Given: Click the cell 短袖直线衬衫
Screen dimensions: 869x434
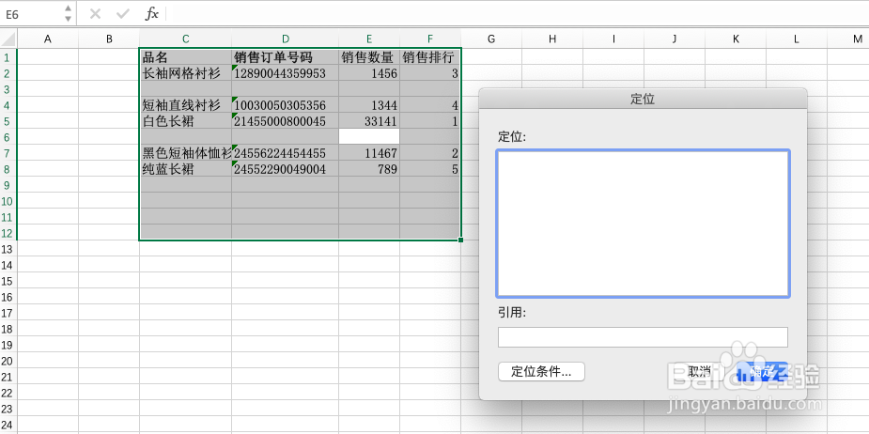Looking at the screenshot, I should [186, 105].
